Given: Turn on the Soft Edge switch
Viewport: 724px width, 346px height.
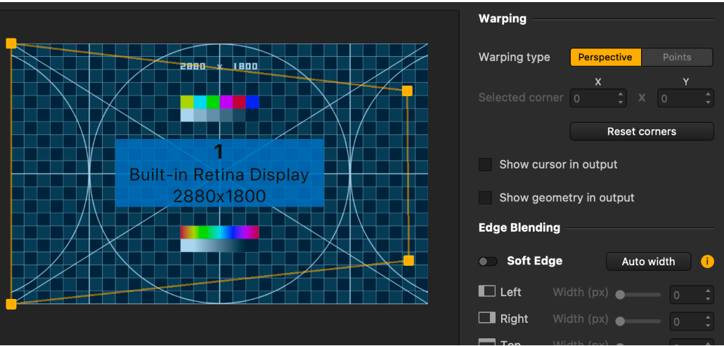Looking at the screenshot, I should pos(488,261).
